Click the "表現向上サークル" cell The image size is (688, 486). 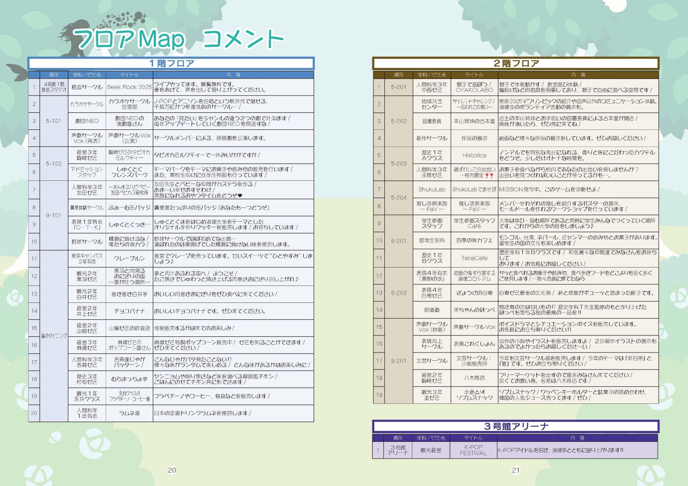(432, 344)
